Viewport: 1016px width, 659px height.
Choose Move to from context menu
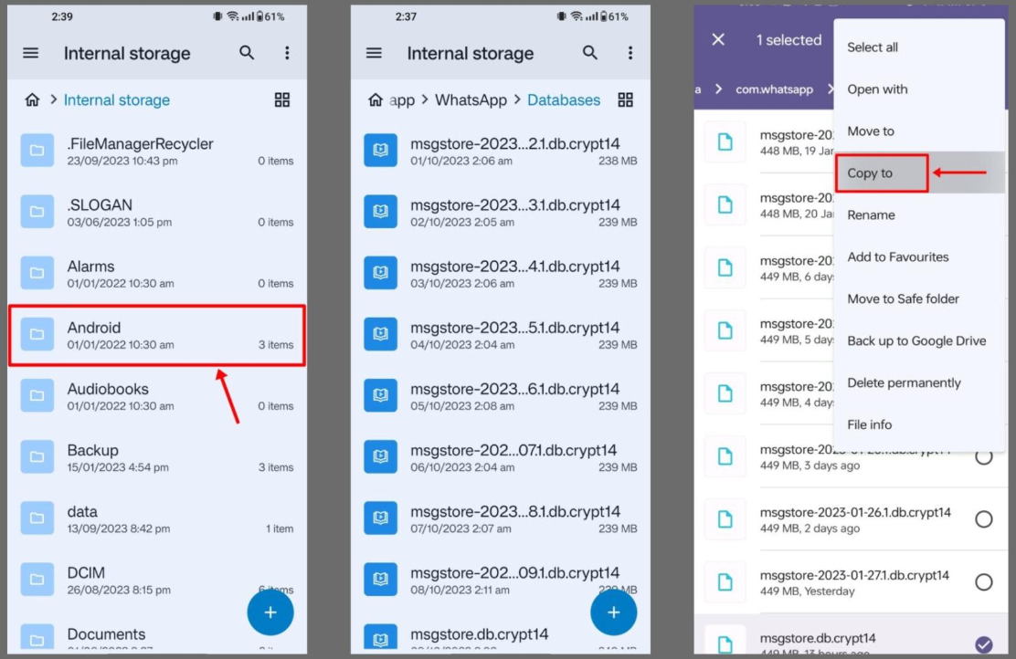919,131
